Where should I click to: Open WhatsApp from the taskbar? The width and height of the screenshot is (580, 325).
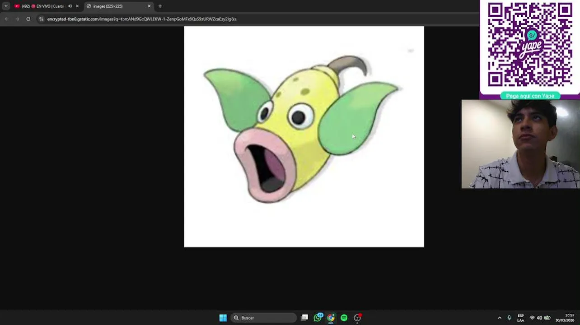tap(318, 318)
